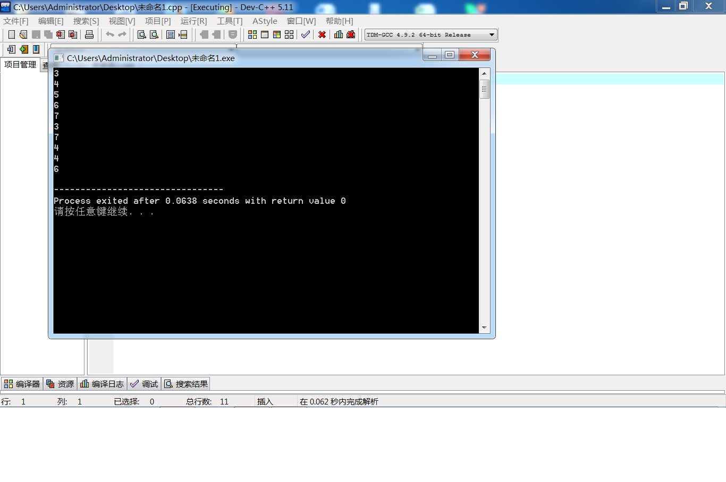Click the Rebuild All icon
726x482 pixels.
[289, 35]
